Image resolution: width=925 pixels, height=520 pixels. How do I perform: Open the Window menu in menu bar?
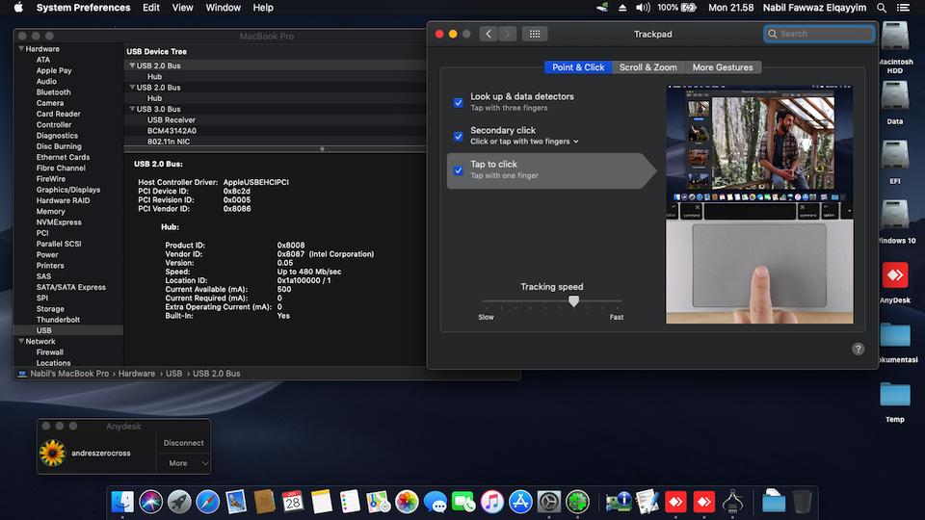[223, 8]
